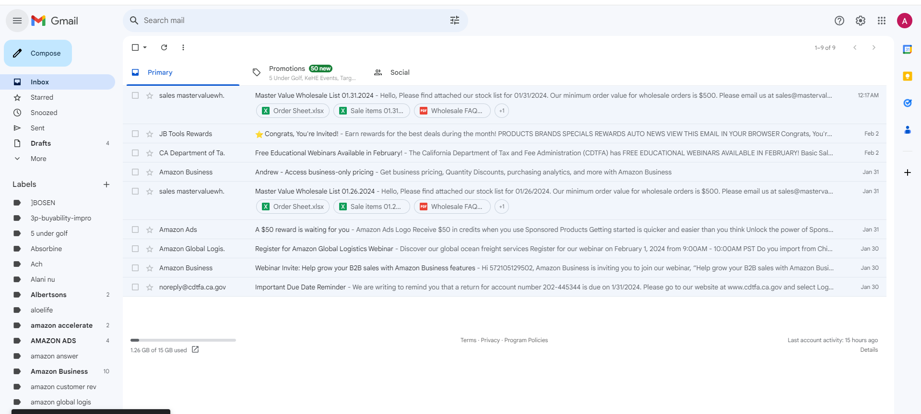The width and height of the screenshot is (921, 414).
Task: Open Sale items 01.31 spreadsheet attachment
Action: [371, 111]
